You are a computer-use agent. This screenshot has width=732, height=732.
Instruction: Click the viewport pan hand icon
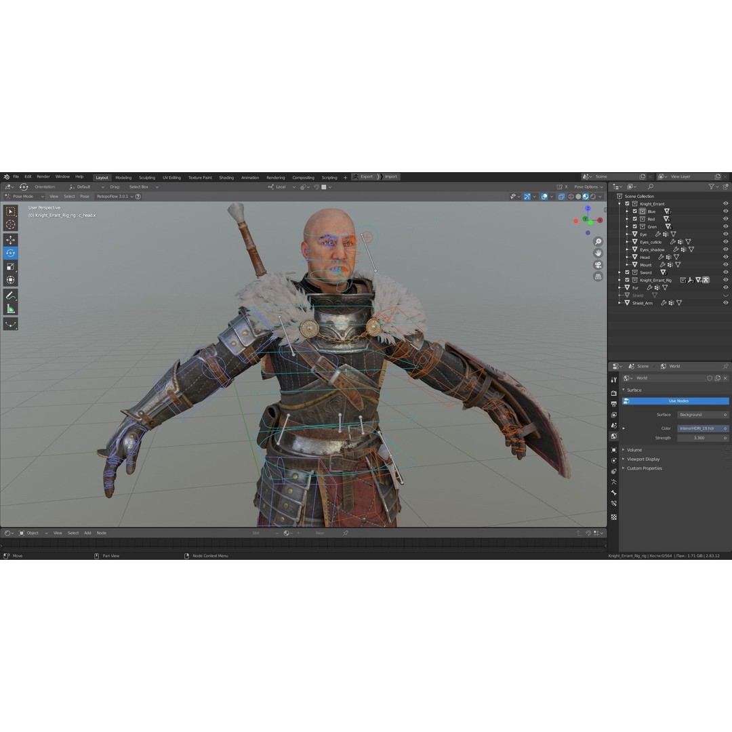click(x=598, y=253)
